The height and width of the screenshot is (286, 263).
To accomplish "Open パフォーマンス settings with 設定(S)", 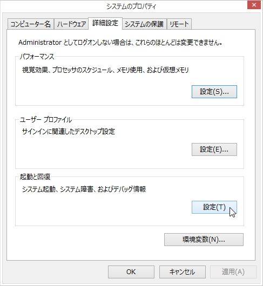I will click(214, 92).
